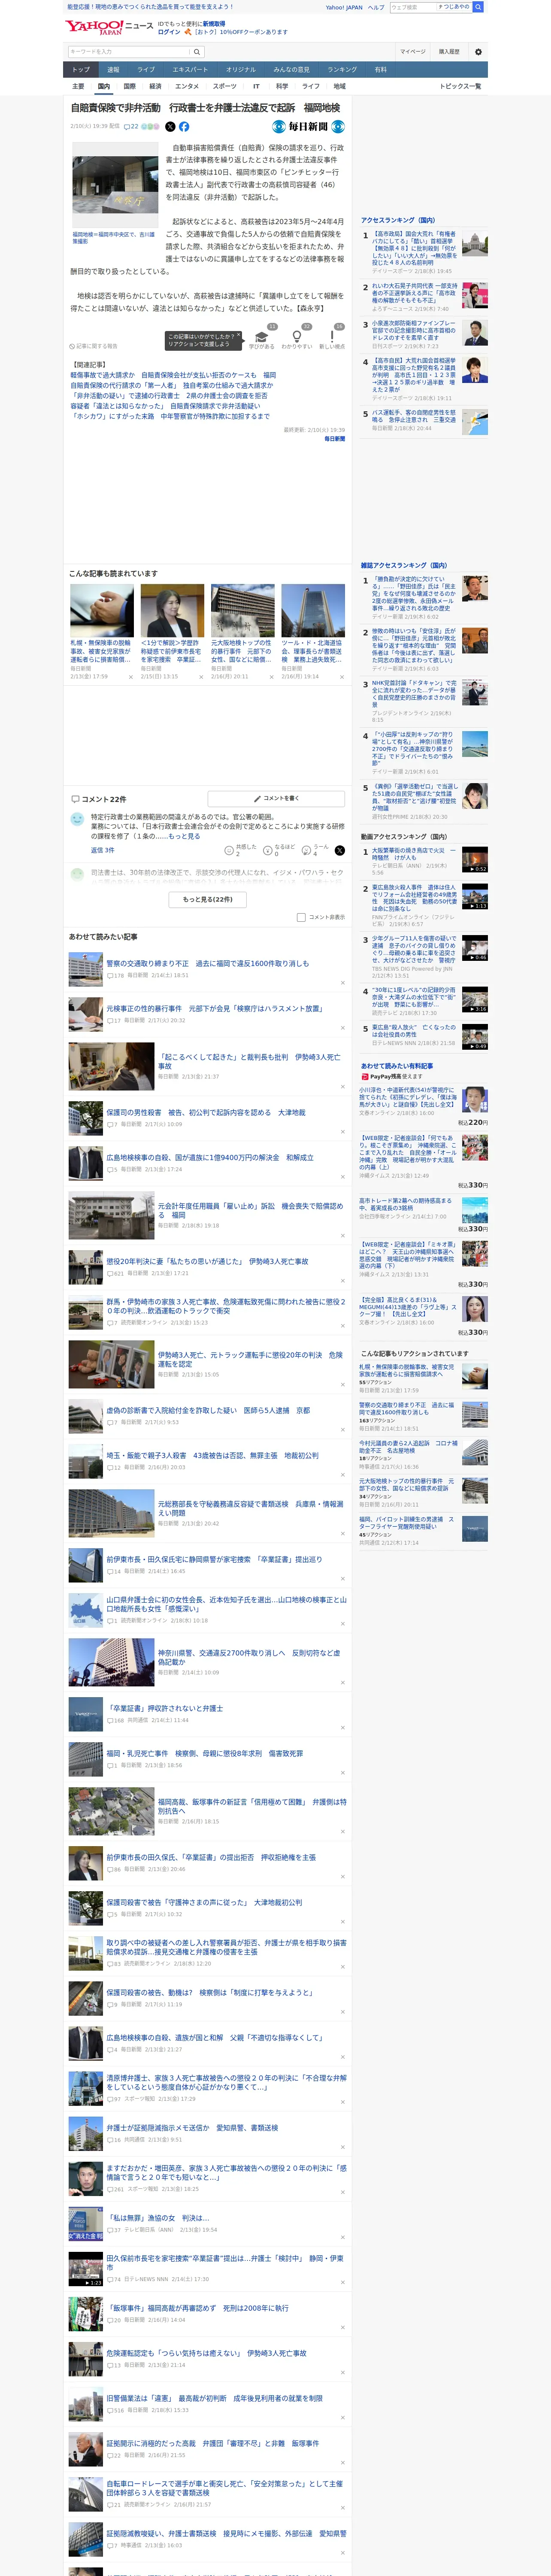The height and width of the screenshot is (2576, 551).
Task: Click the 毎日新聞 publisher logo
Action: click(x=308, y=127)
